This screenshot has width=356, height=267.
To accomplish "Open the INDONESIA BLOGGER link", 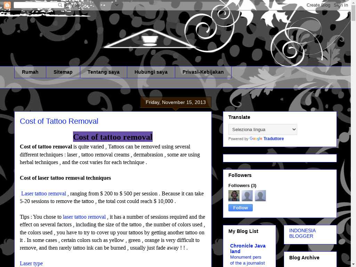I will pos(302,233).
